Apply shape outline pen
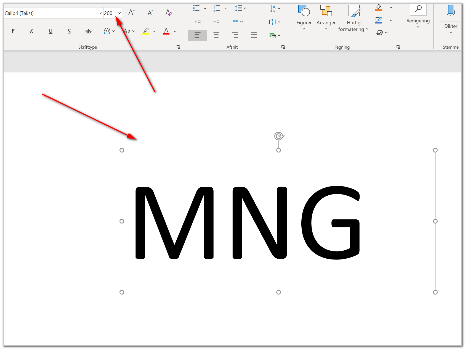Image resolution: width=465 pixels, height=349 pixels. click(x=379, y=20)
